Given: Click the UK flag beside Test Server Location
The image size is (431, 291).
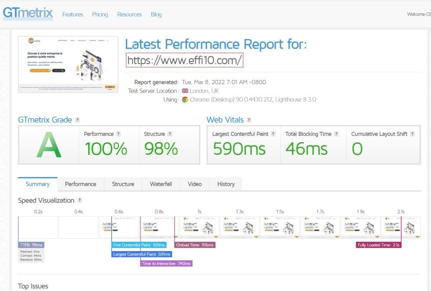Looking at the screenshot, I should pyautogui.click(x=185, y=91).
